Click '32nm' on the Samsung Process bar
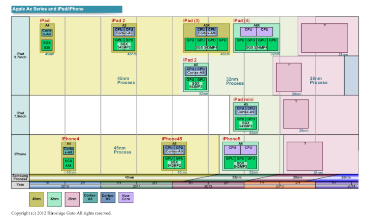This screenshot has height=220, width=370. [237, 177]
